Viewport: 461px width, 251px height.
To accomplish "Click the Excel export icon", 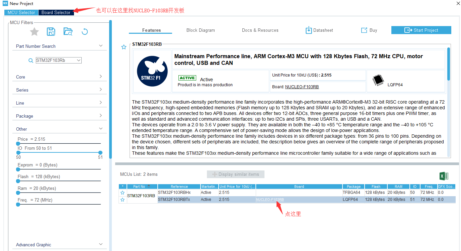I will tap(444, 176).
